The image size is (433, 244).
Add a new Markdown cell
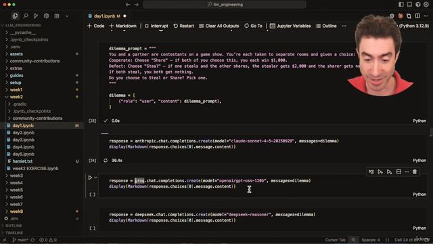click(x=123, y=26)
